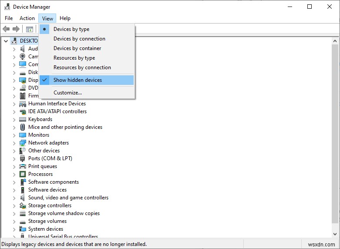
Task: Click the Monitors icon
Action: tap(23, 135)
